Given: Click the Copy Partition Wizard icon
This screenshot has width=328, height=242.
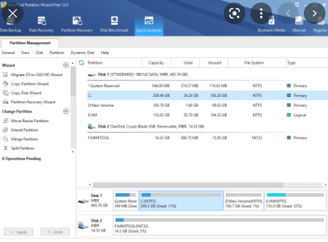Looking at the screenshot, I should 6,84.
